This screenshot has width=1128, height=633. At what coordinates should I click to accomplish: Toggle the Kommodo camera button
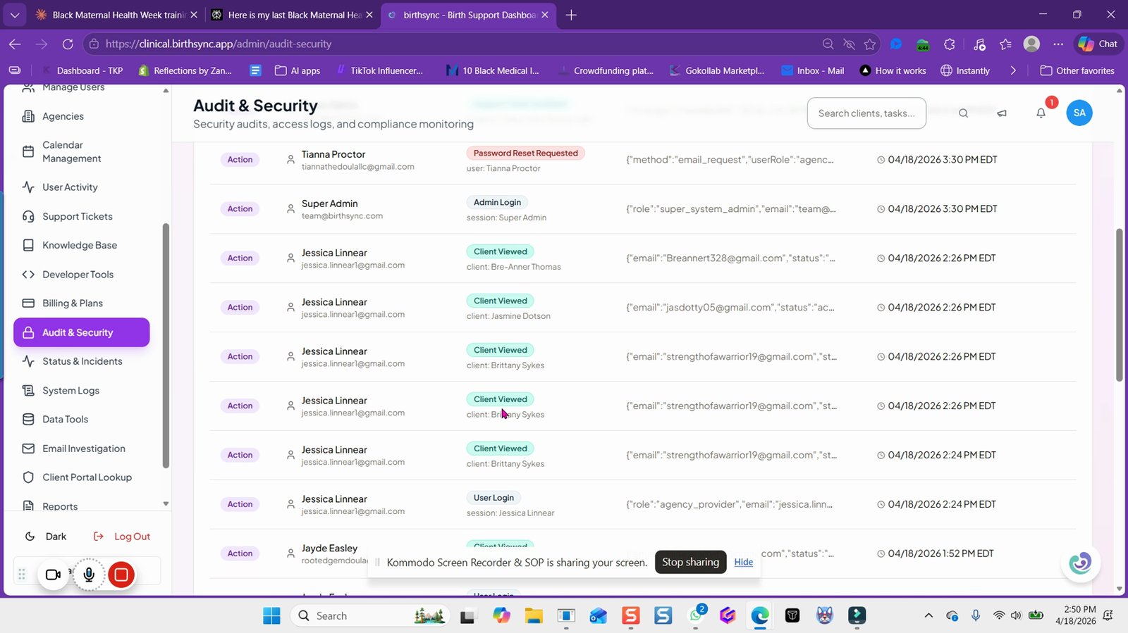tap(53, 575)
